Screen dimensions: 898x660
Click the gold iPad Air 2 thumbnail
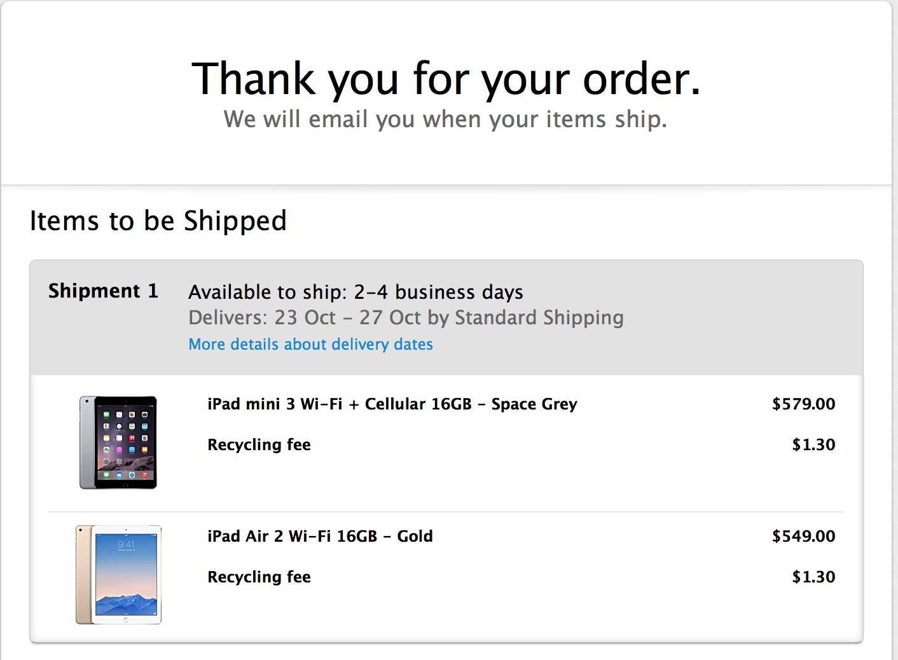coord(118,575)
